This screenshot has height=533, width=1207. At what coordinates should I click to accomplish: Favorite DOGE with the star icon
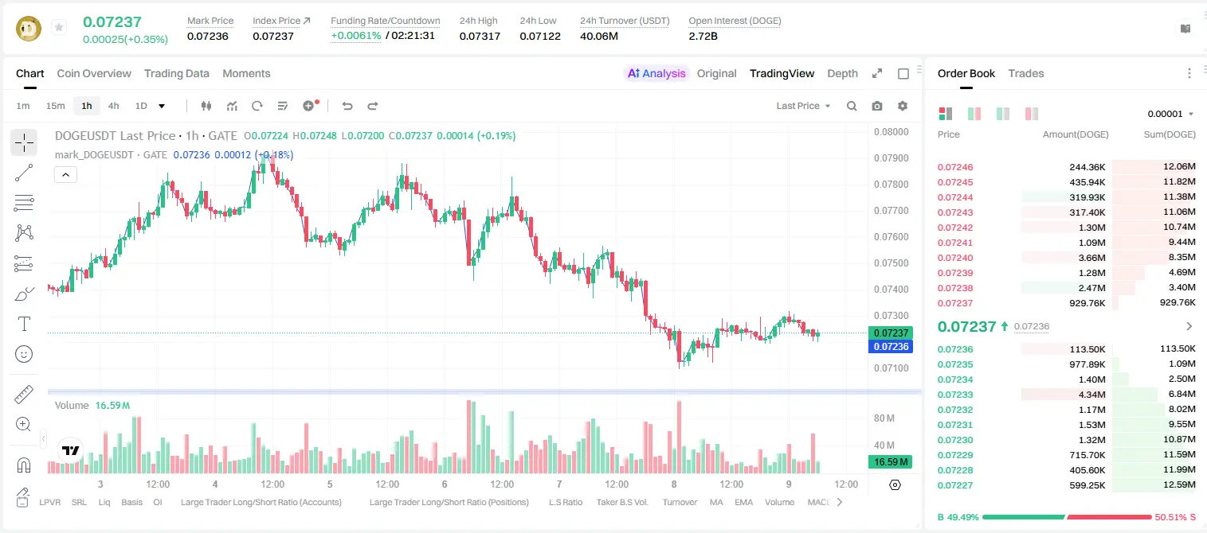59,28
